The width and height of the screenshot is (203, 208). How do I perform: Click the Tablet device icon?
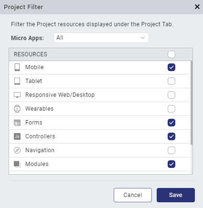coord(17,81)
